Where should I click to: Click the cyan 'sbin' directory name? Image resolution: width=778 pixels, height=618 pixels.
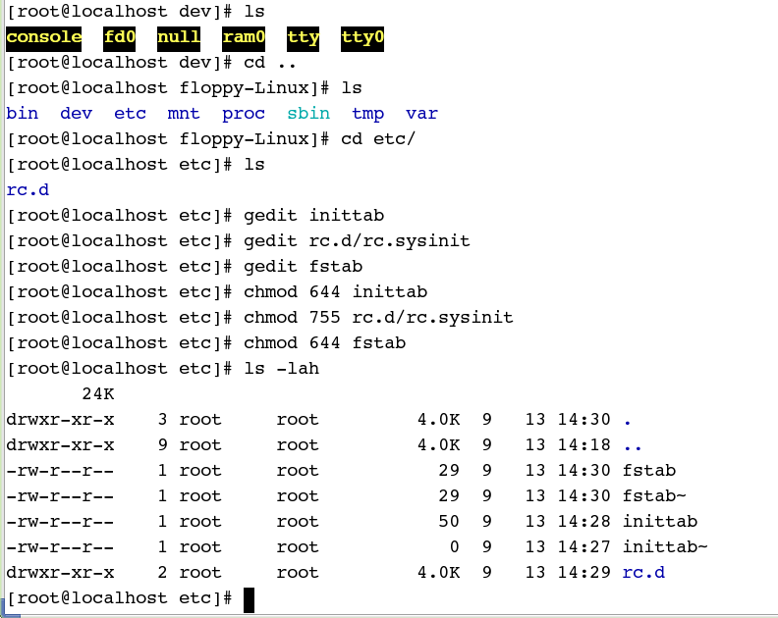308,114
